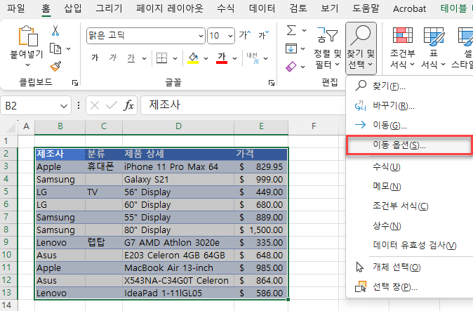Switch to 삽입 (Insert) tab

pyautogui.click(x=73, y=8)
